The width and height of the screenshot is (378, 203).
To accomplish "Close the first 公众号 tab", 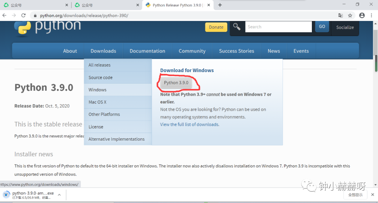I will pos(66,5).
